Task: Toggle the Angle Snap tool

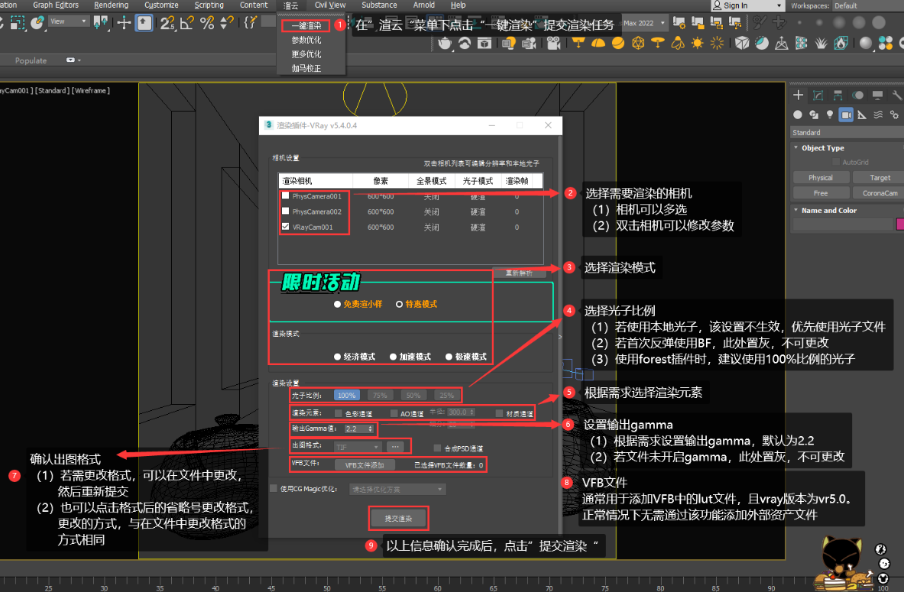Action: pos(186,22)
